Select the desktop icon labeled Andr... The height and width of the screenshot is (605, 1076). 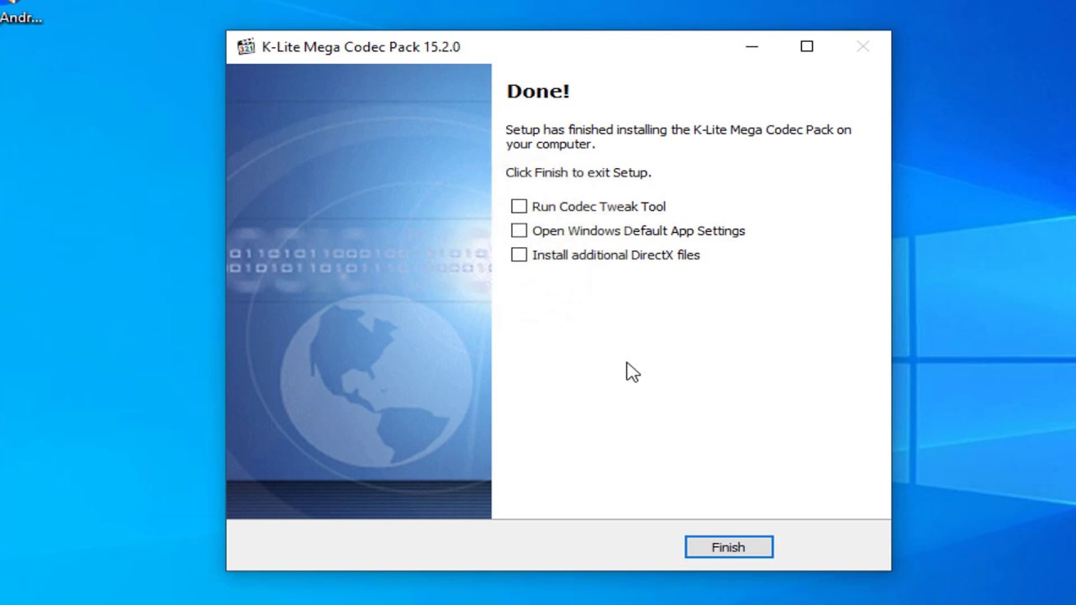pyautogui.click(x=20, y=12)
